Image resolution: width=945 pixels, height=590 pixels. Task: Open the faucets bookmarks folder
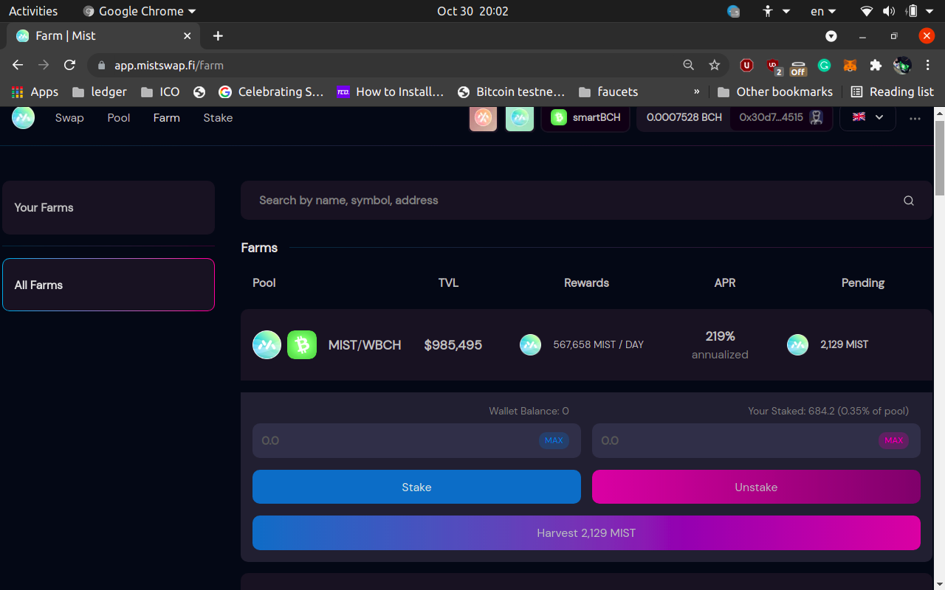tap(608, 92)
